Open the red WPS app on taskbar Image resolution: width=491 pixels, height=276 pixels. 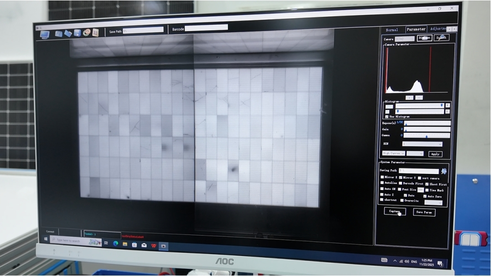tap(154, 245)
